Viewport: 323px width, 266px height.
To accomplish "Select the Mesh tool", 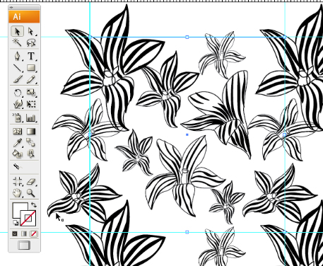I will [18, 131].
